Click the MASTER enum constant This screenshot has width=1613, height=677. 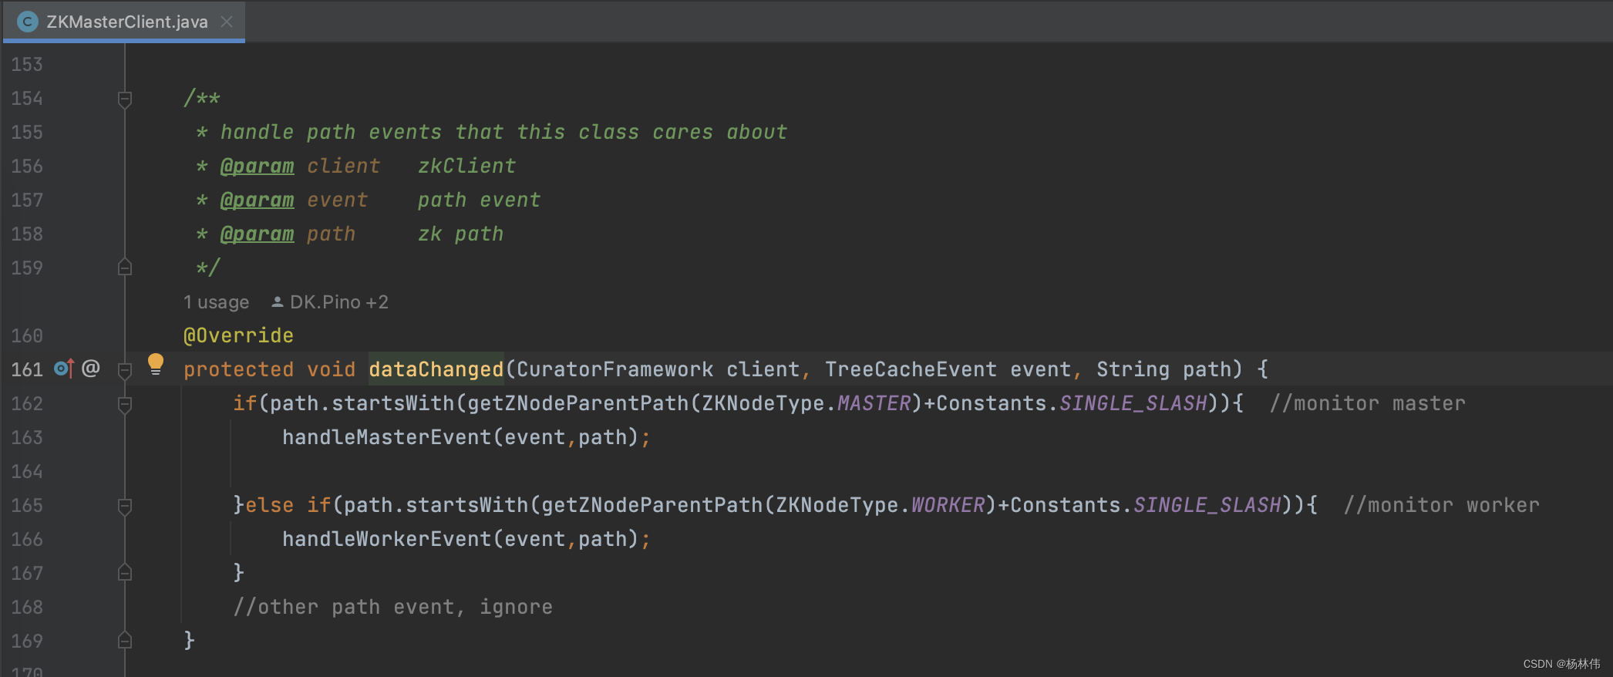pyautogui.click(x=874, y=403)
